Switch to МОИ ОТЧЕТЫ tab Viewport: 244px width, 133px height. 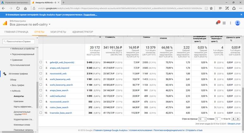(x=58, y=32)
